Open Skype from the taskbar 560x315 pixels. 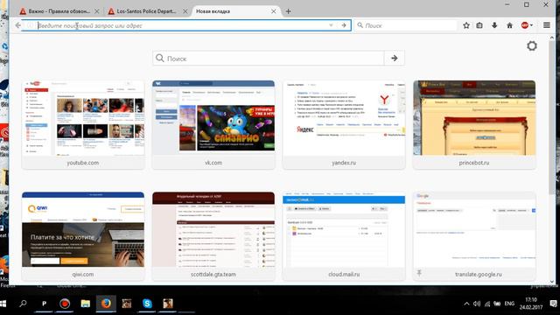147,304
